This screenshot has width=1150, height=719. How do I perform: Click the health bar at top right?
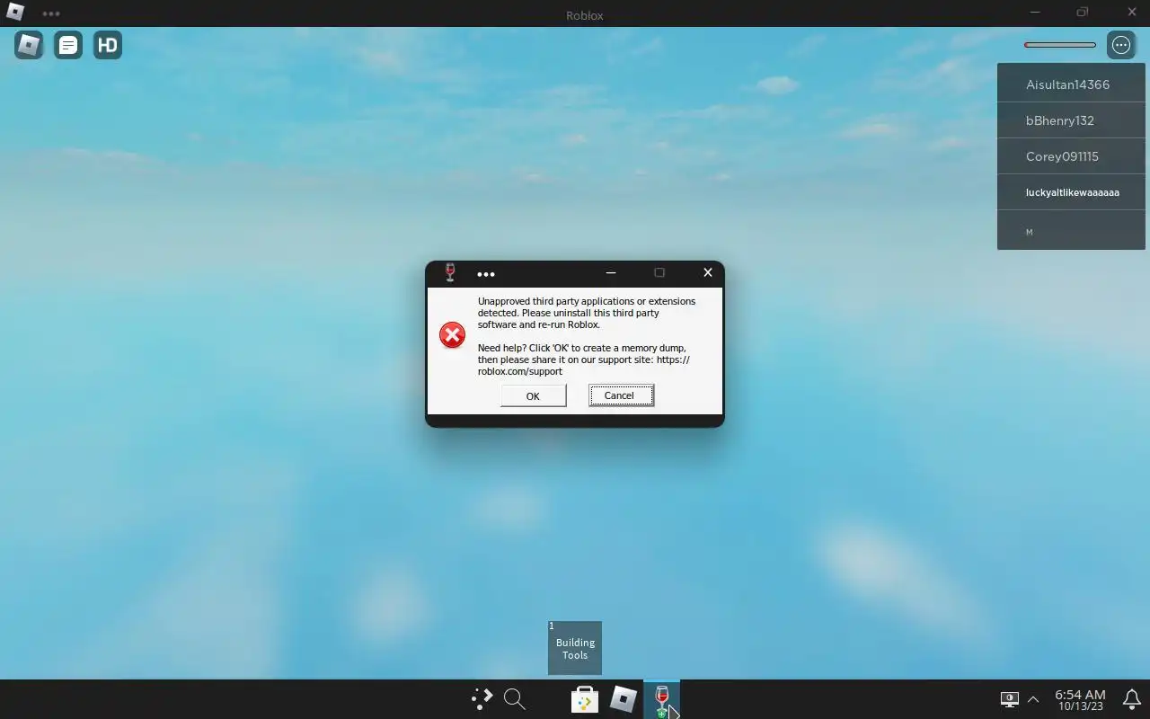pyautogui.click(x=1060, y=45)
